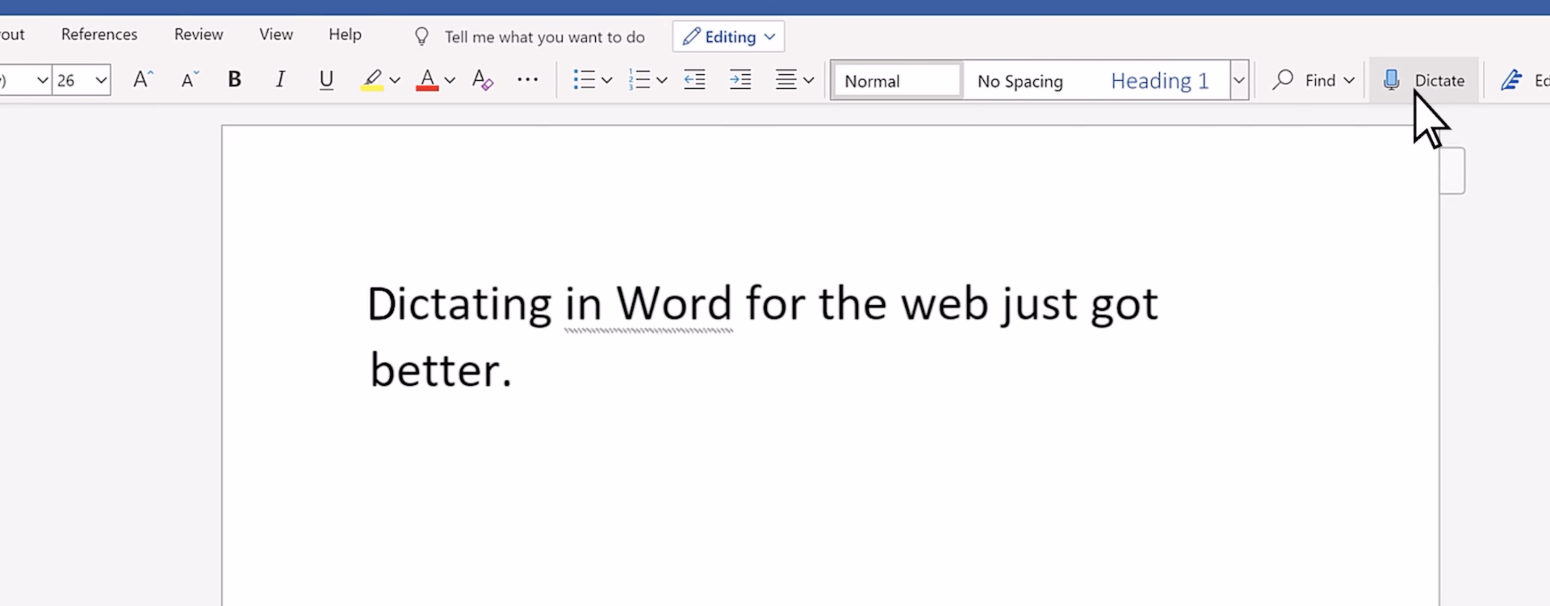Apply numbered list

pos(639,80)
